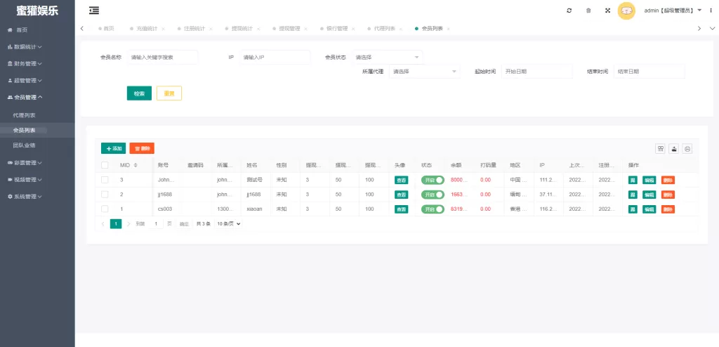Close the 银行管理 tab
Viewport: 719px width, 347px height.
(x=353, y=29)
